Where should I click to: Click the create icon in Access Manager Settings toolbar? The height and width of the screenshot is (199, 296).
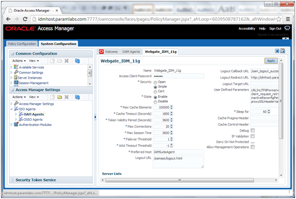[x=52, y=97]
